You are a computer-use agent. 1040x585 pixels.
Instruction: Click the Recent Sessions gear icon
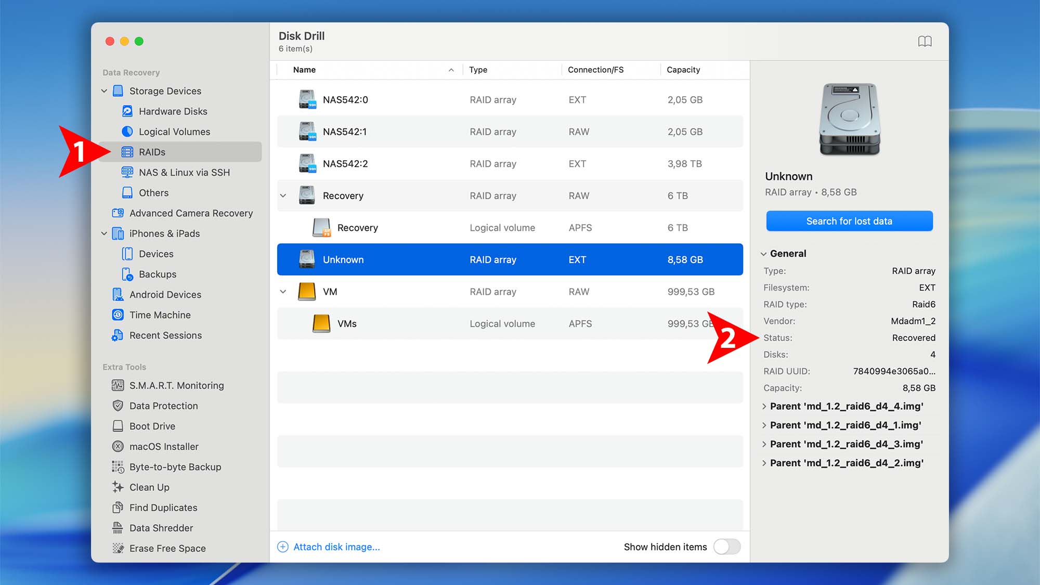(x=118, y=335)
